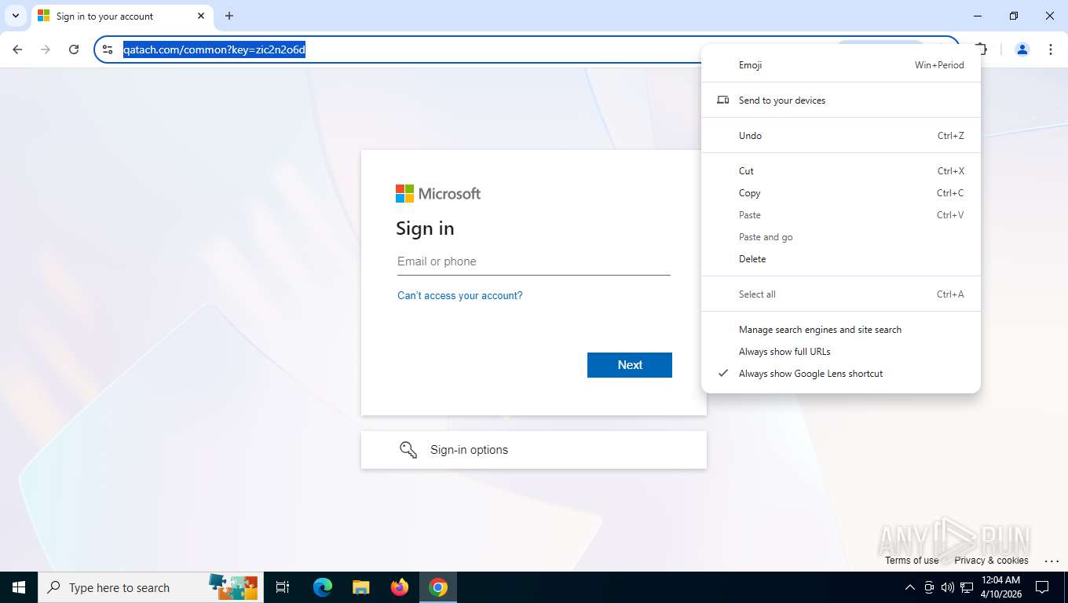Screen dimensions: 1068x603
Task: Select Copy in context menu
Action: click(840, 193)
